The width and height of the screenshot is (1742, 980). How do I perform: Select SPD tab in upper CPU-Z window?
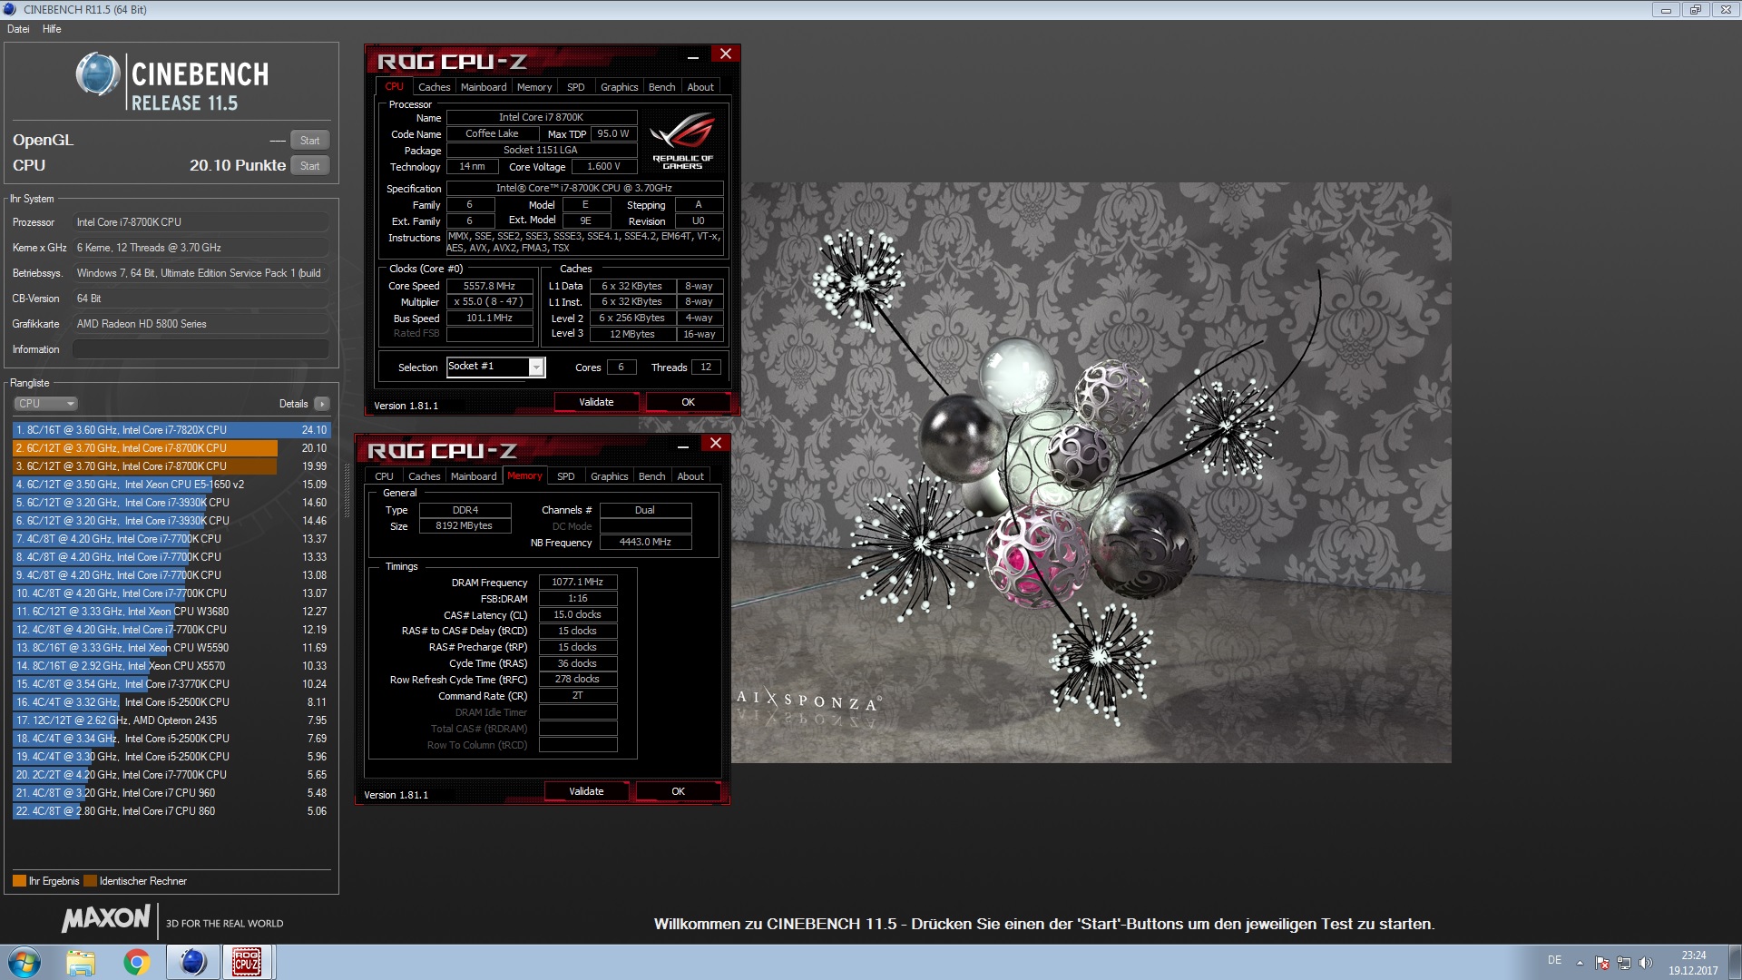point(575,87)
